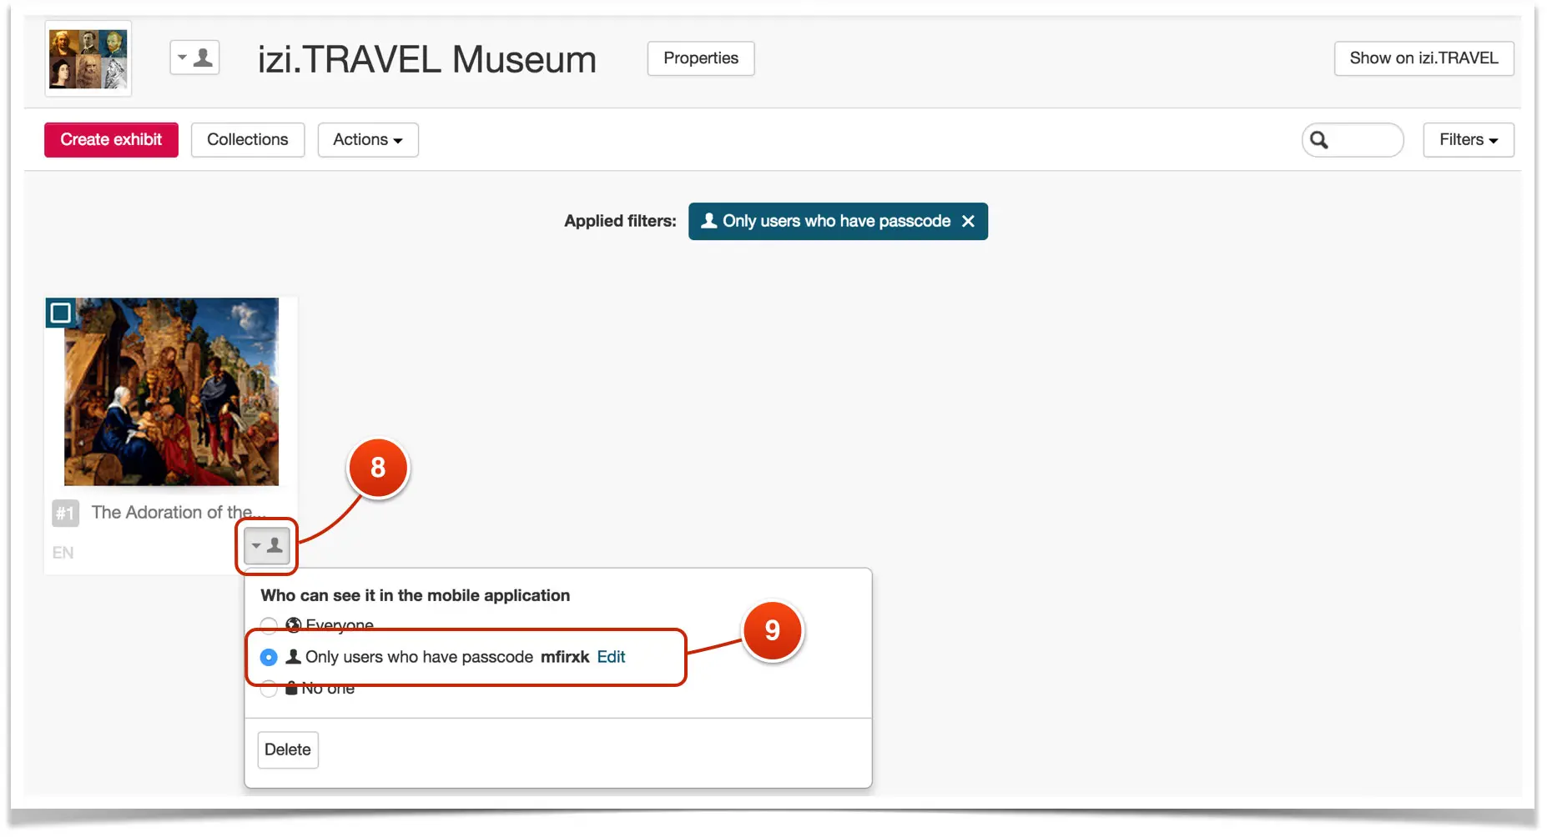The width and height of the screenshot is (1547, 837).
Task: Expand the Actions dropdown menu
Action: point(368,140)
